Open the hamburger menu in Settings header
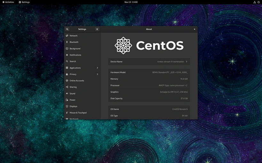The image size is (262, 163). [97, 29]
